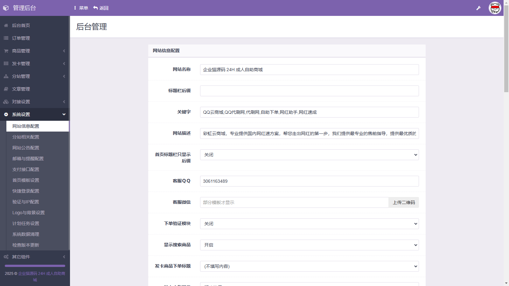Open 支付接口配置 in the sidebar
This screenshot has height=286, width=509.
(x=26, y=169)
